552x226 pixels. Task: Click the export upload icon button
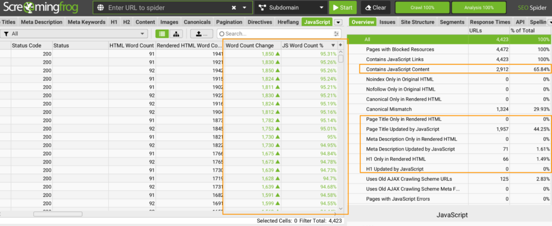coord(202,34)
